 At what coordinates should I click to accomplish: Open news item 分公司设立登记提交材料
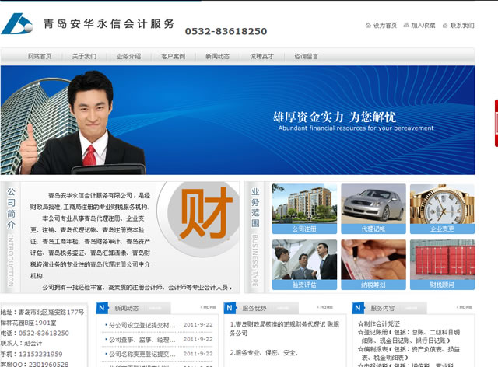142,324
